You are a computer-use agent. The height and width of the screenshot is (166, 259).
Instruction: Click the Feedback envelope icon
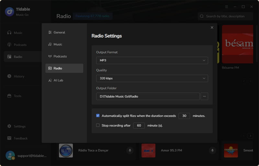click(x=9, y=138)
